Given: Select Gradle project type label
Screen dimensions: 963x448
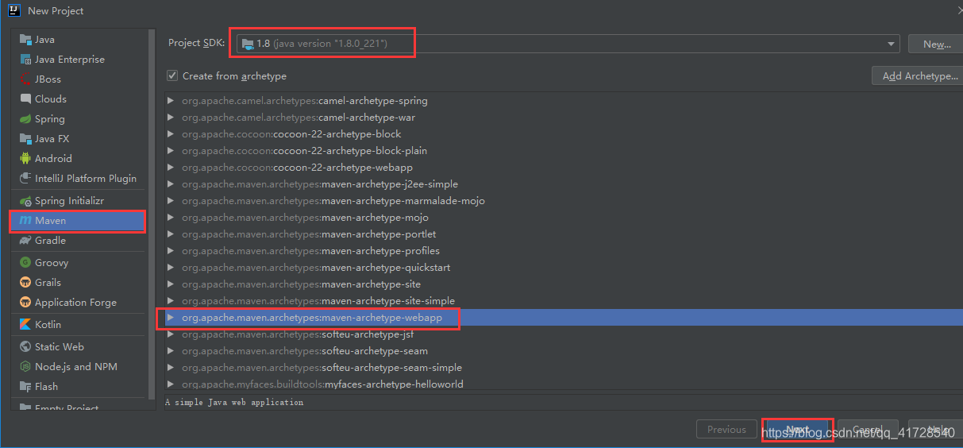Looking at the screenshot, I should click(x=50, y=240).
